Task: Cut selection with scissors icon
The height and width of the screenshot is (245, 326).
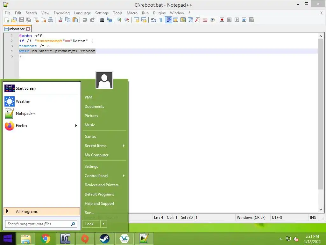Action: pos(60,20)
